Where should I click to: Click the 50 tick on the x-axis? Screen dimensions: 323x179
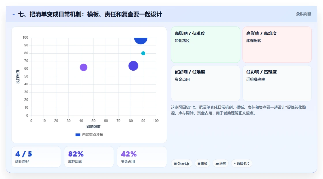(93, 121)
